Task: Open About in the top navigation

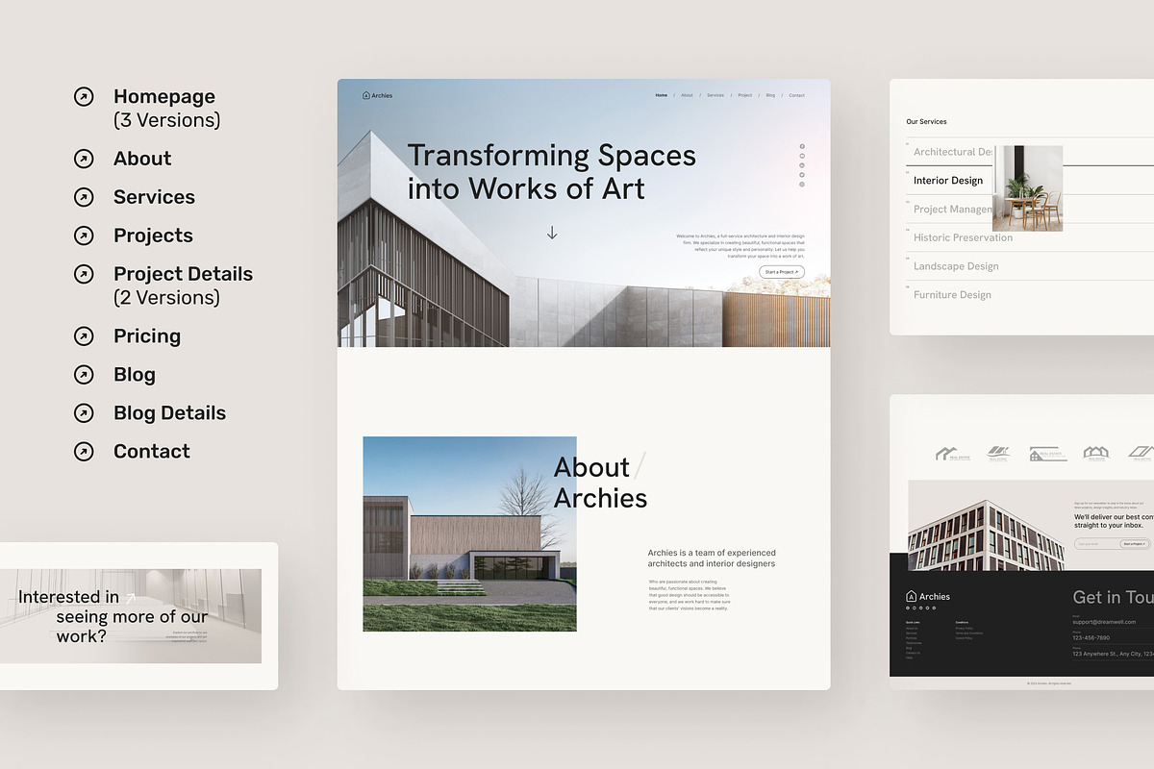Action: (687, 95)
